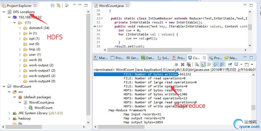Open Project Explorer View Menu triangle

pos(75,5)
